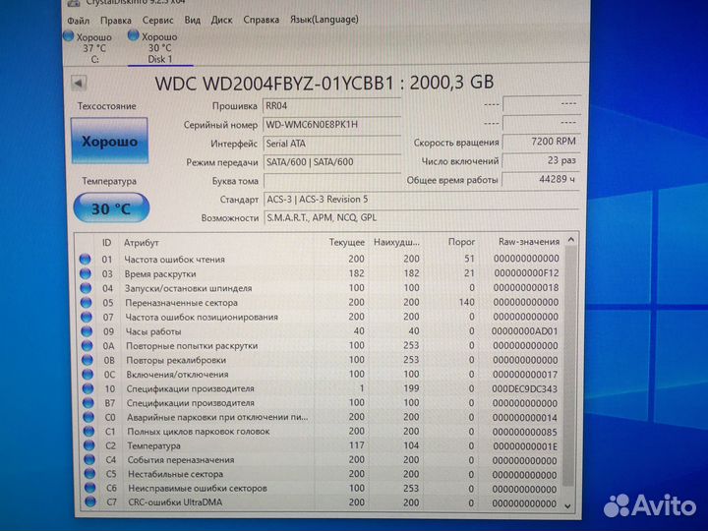Click status icon for 0C Включения/отключения
708x531 pixels.
[88, 375]
